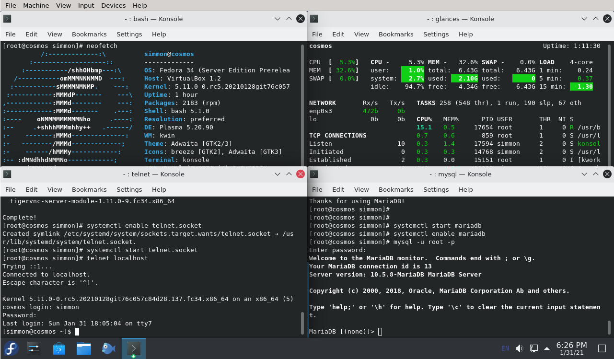614x359 pixels.
Task: Open glances Konsole window menu icon
Action: (314, 19)
